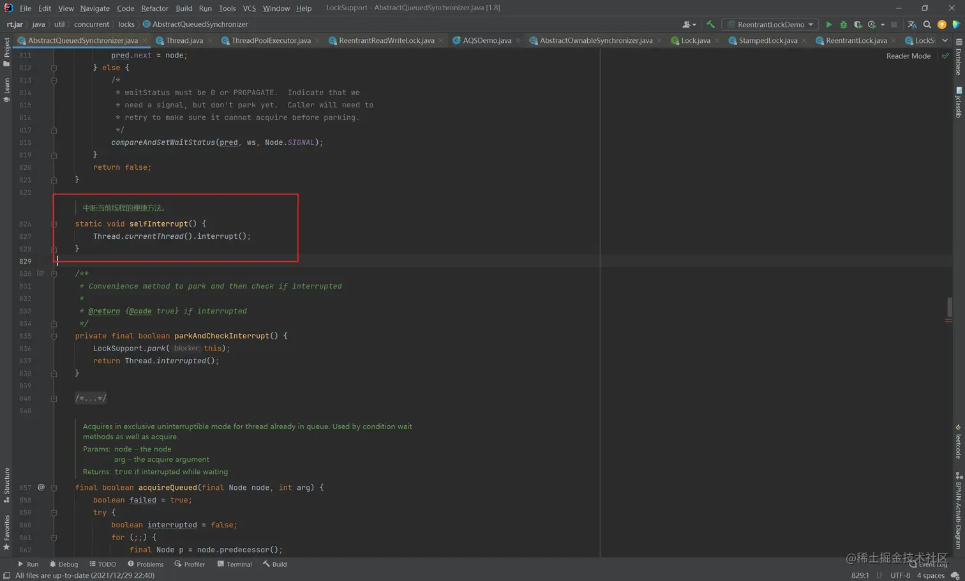This screenshot has width=965, height=581.
Task: Toggle rendered doc icon on line 830
Action: 41,273
